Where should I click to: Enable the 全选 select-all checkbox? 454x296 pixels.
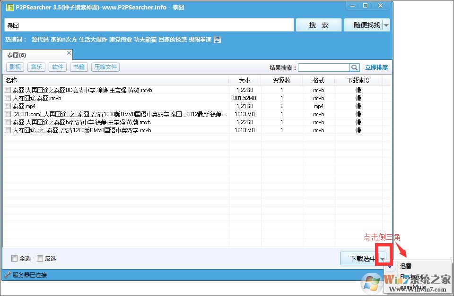[x=15, y=258]
